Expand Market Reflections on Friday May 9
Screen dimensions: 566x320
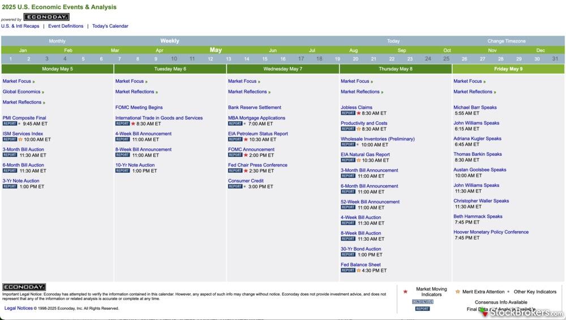coord(473,92)
